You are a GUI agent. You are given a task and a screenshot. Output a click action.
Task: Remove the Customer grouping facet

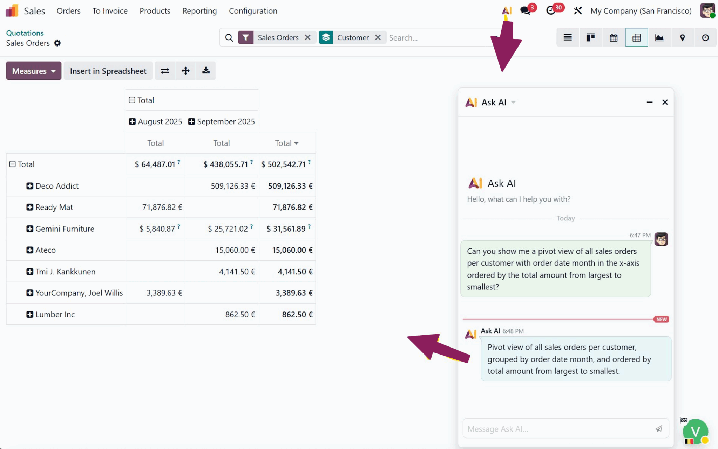click(378, 37)
